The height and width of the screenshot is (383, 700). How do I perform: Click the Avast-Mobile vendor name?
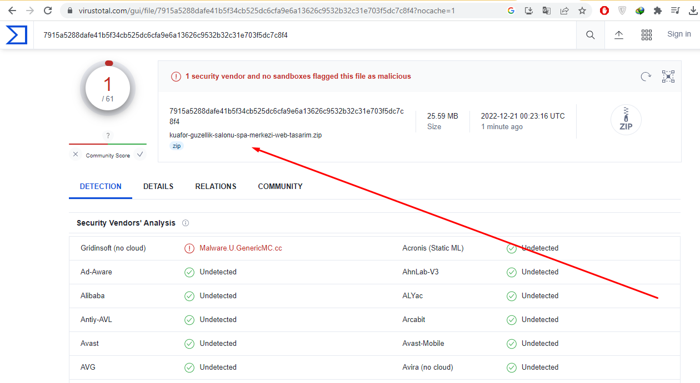click(423, 344)
